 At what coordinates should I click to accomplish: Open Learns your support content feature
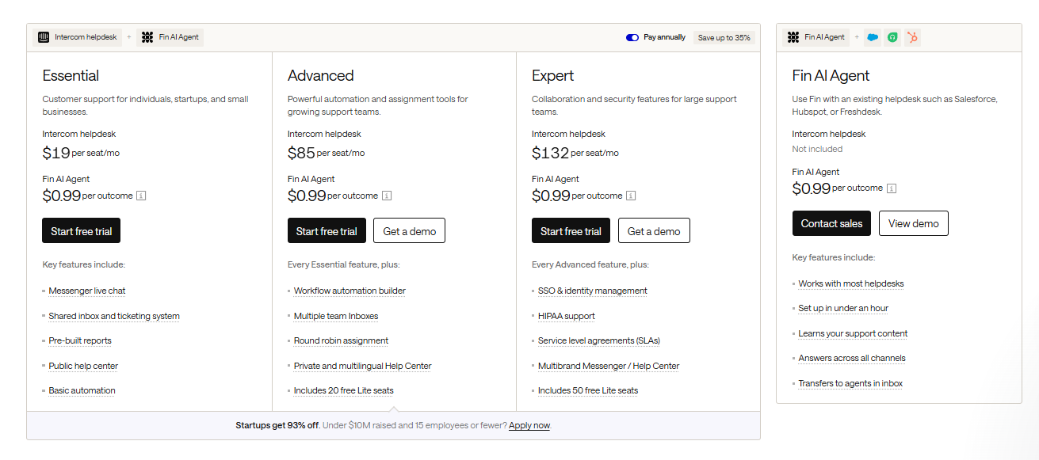click(853, 333)
